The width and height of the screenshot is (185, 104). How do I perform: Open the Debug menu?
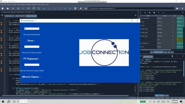pyautogui.click(x=22, y=5)
